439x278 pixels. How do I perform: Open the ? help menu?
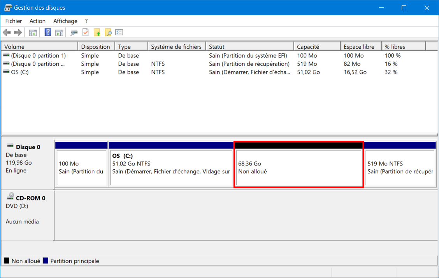(86, 21)
